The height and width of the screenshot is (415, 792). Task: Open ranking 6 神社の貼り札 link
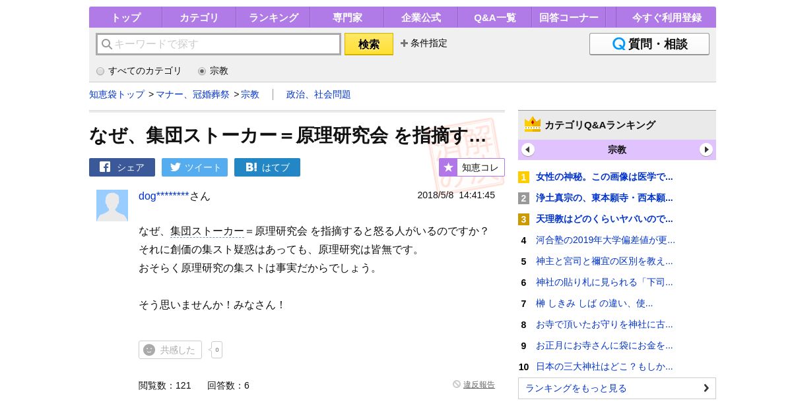(x=605, y=282)
